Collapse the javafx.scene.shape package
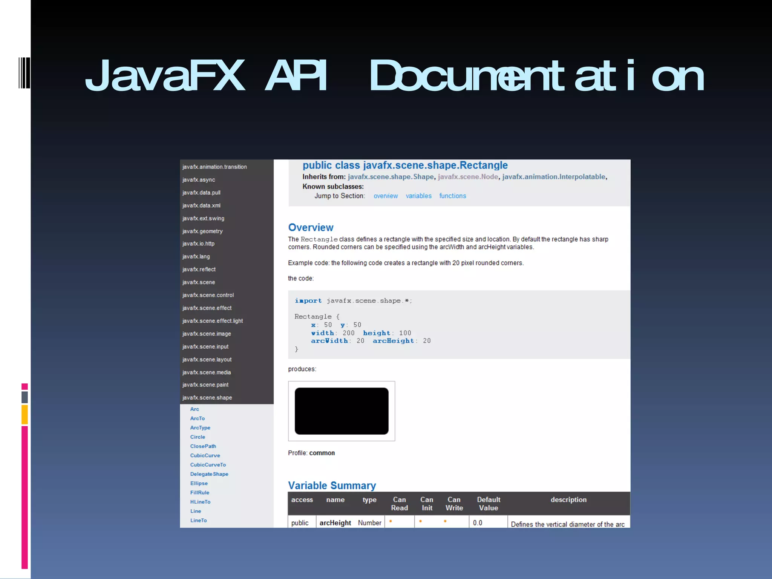Screen dimensions: 772x579 [x=207, y=397]
